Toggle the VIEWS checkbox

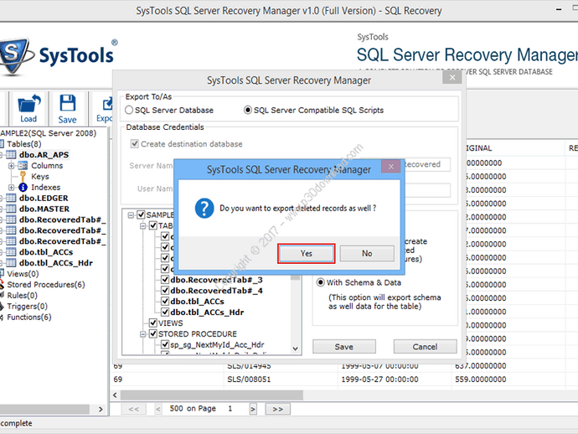click(153, 323)
